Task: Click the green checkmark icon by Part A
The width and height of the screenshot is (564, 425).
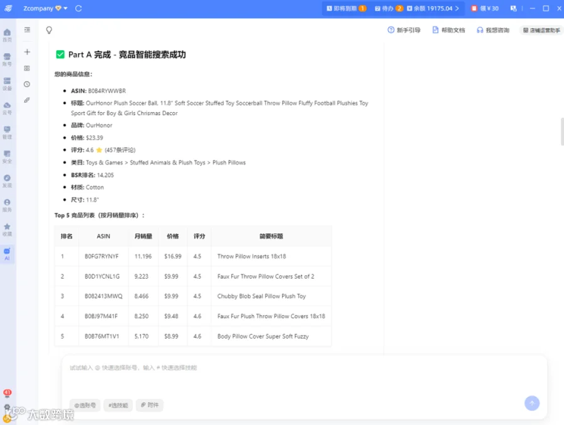Action: click(x=60, y=54)
